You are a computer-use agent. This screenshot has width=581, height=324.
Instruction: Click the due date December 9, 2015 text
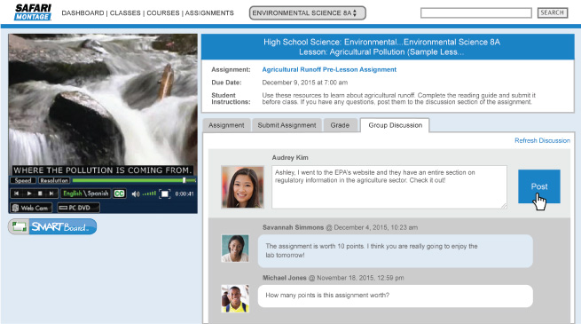tap(304, 83)
